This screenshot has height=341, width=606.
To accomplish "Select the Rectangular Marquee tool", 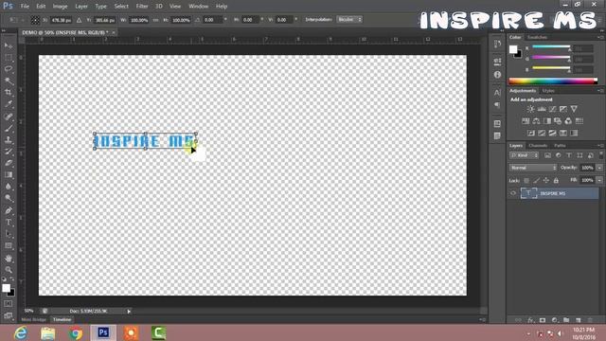I will click(x=9, y=58).
